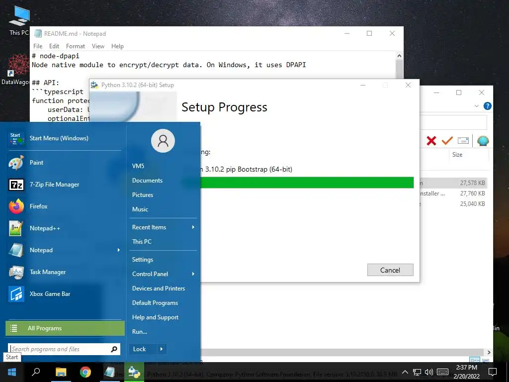
Task: Open the DataWagon desktop shortcut
Action: click(15, 70)
